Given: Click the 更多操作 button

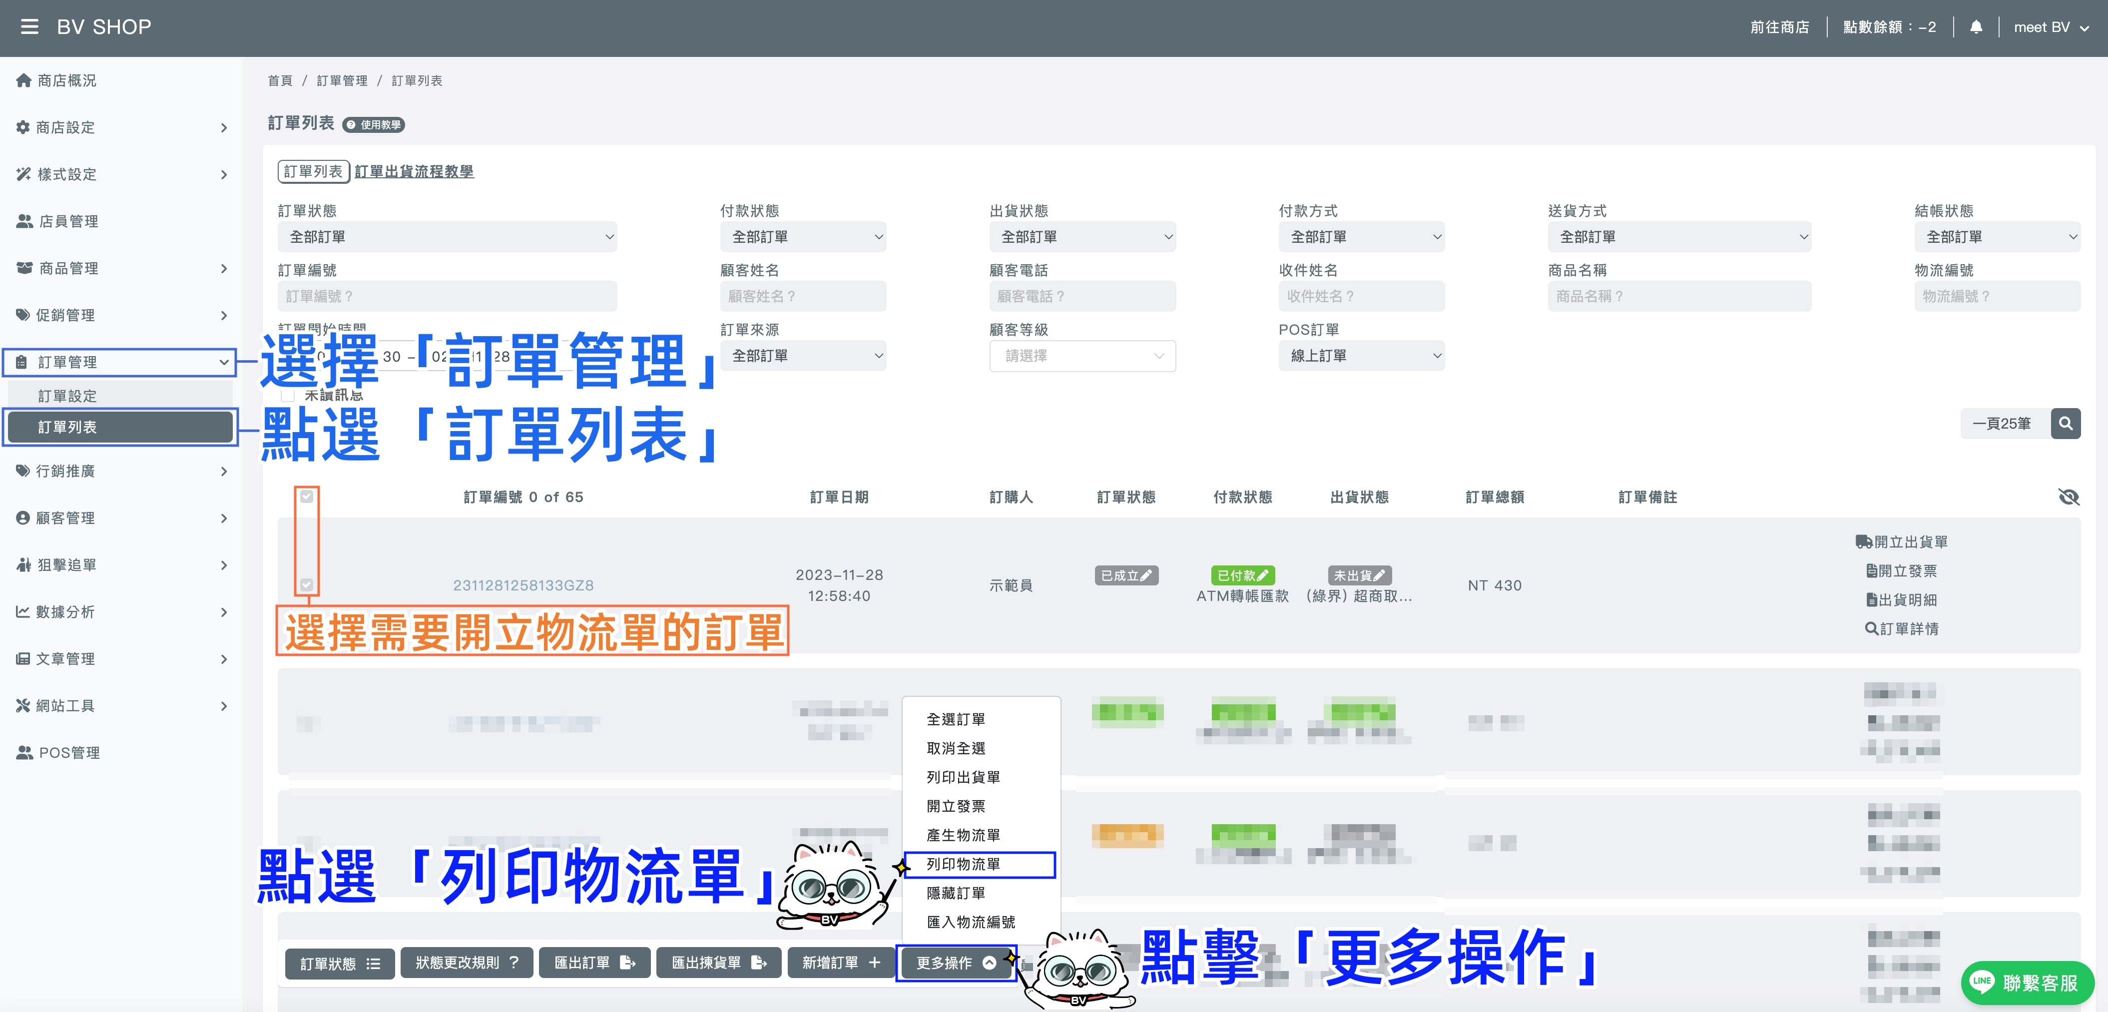Looking at the screenshot, I should (956, 963).
